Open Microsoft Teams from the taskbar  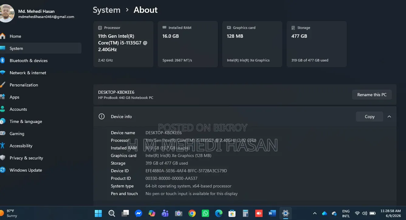[x=165, y=213]
